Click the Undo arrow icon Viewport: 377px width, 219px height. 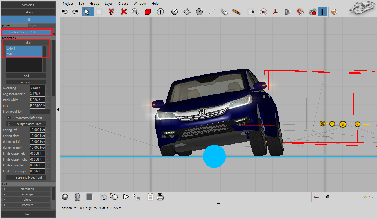pos(65,12)
